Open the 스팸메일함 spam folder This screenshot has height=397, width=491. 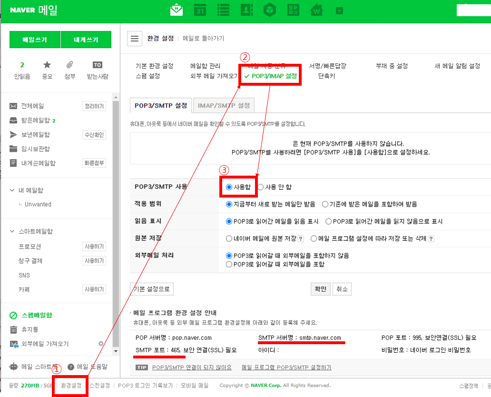pos(37,315)
